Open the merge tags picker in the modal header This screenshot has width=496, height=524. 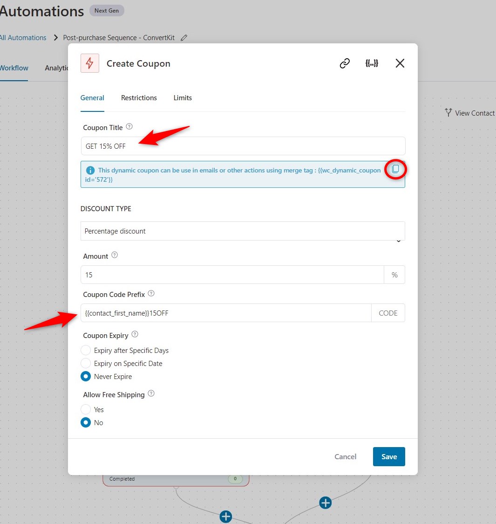point(372,63)
